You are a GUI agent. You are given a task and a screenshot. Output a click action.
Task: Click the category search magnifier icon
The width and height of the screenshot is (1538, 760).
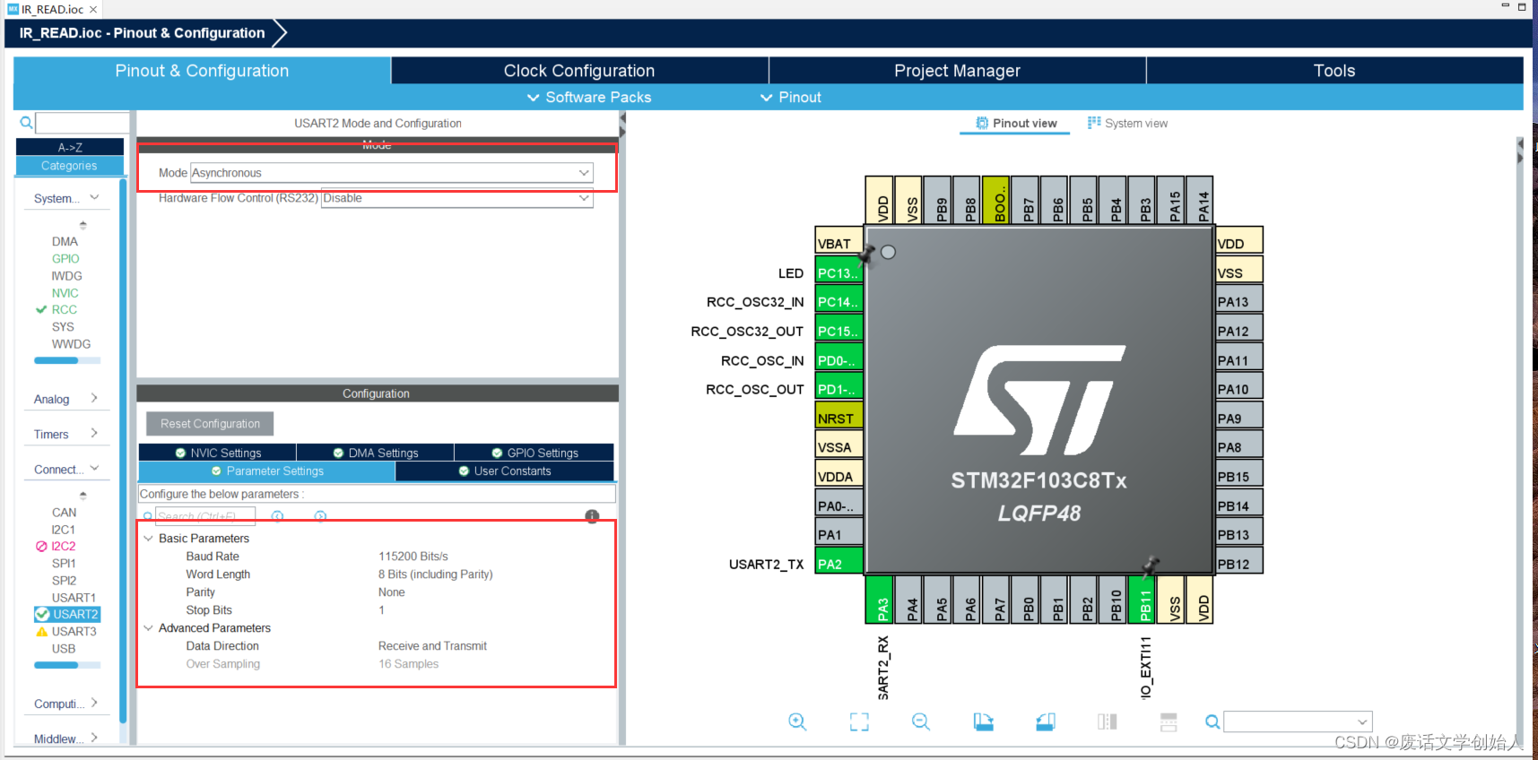pos(26,123)
